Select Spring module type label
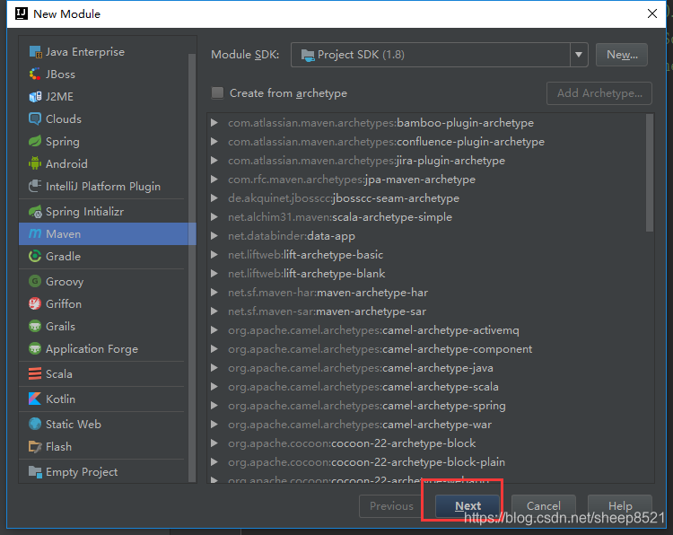 [x=63, y=142]
